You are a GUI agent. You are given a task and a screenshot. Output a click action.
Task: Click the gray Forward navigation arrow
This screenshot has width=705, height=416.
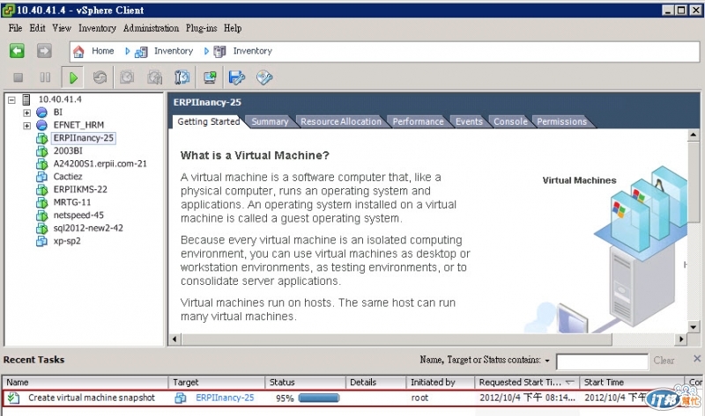tap(44, 51)
